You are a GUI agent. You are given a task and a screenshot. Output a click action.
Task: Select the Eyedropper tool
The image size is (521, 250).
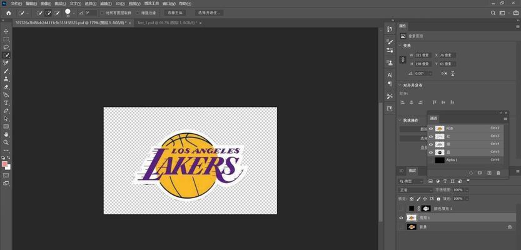pos(6,63)
